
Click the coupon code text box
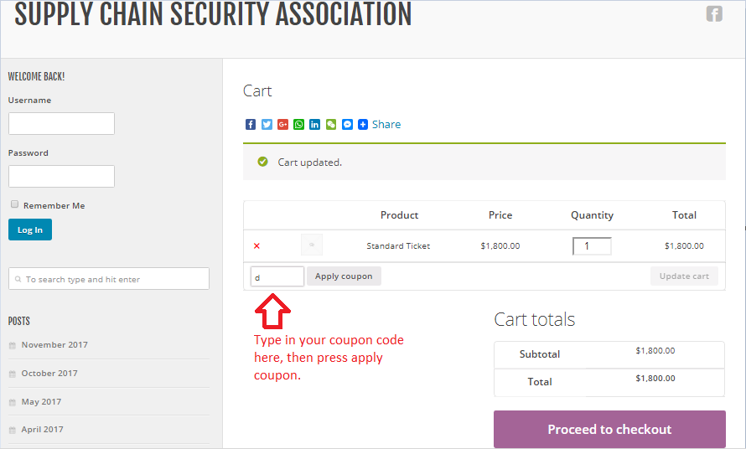pos(277,276)
